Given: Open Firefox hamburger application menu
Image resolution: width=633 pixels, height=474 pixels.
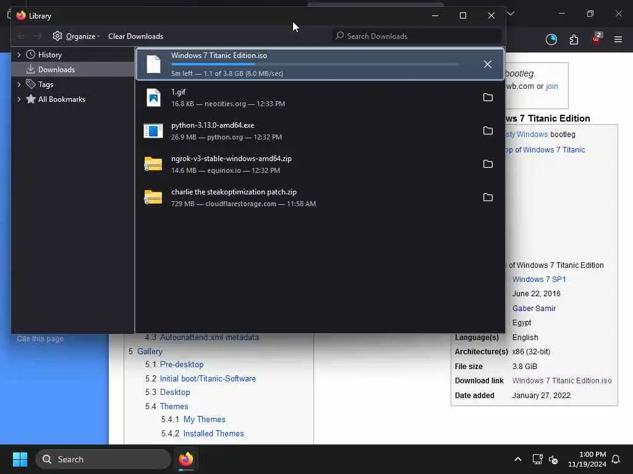Looking at the screenshot, I should point(618,39).
